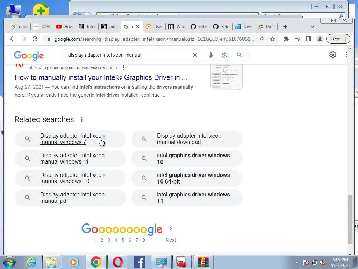Reload the Google search page
This screenshot has width=358, height=269.
click(x=35, y=39)
